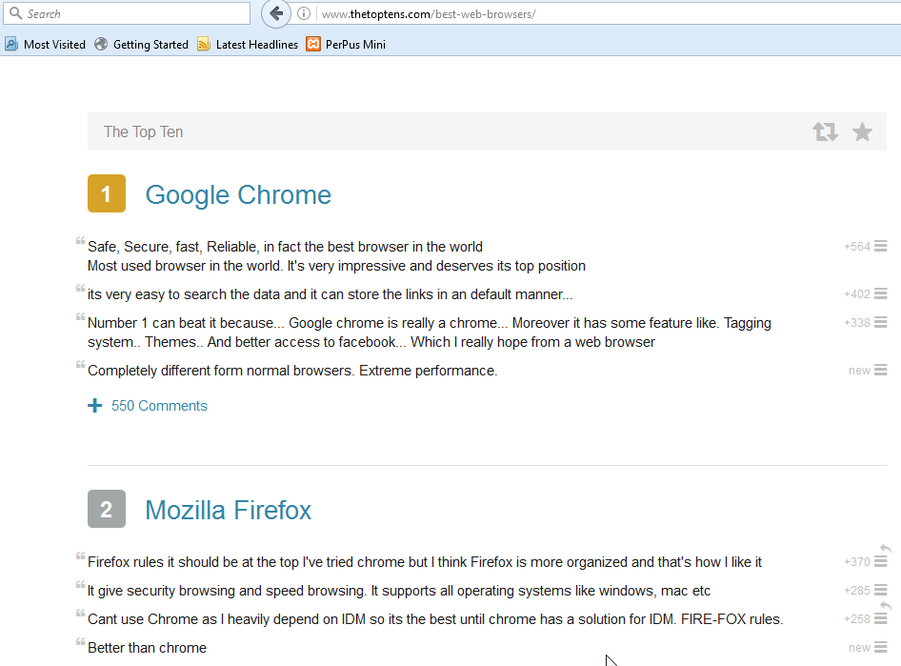Click the gold number 1 rank badge
901x666 pixels.
point(107,193)
